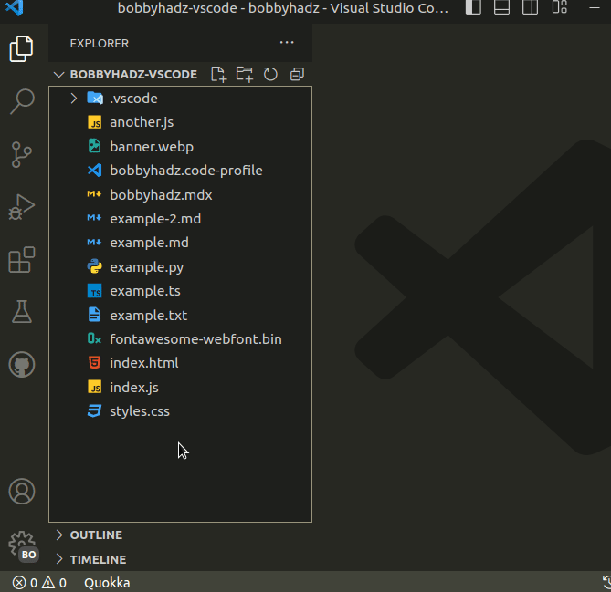Expand the .vscode folder
The width and height of the screenshot is (611, 592).
click(x=181, y=99)
